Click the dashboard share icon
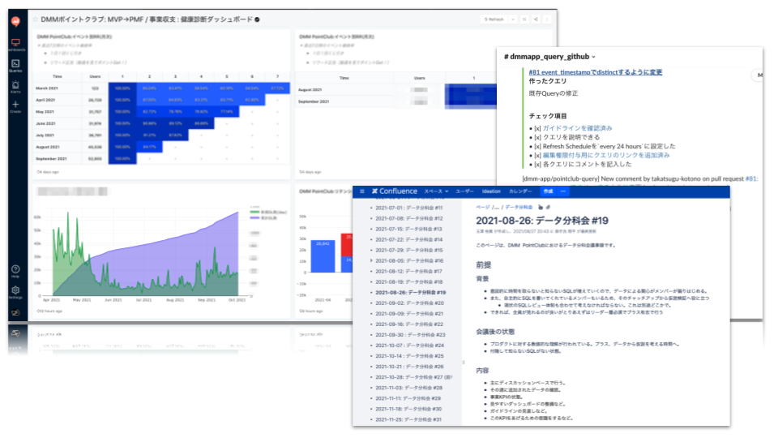Screen dimensions: 778x438 pos(536,19)
